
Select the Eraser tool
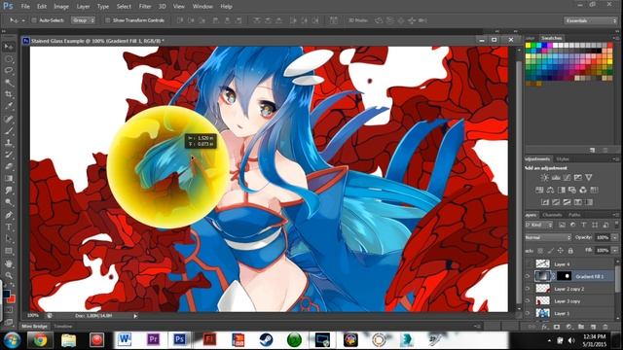point(9,166)
